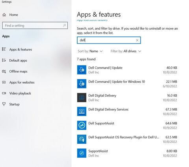The image size is (189, 167).
Task: Click the App execution aliases link
Action: [x=92, y=20]
